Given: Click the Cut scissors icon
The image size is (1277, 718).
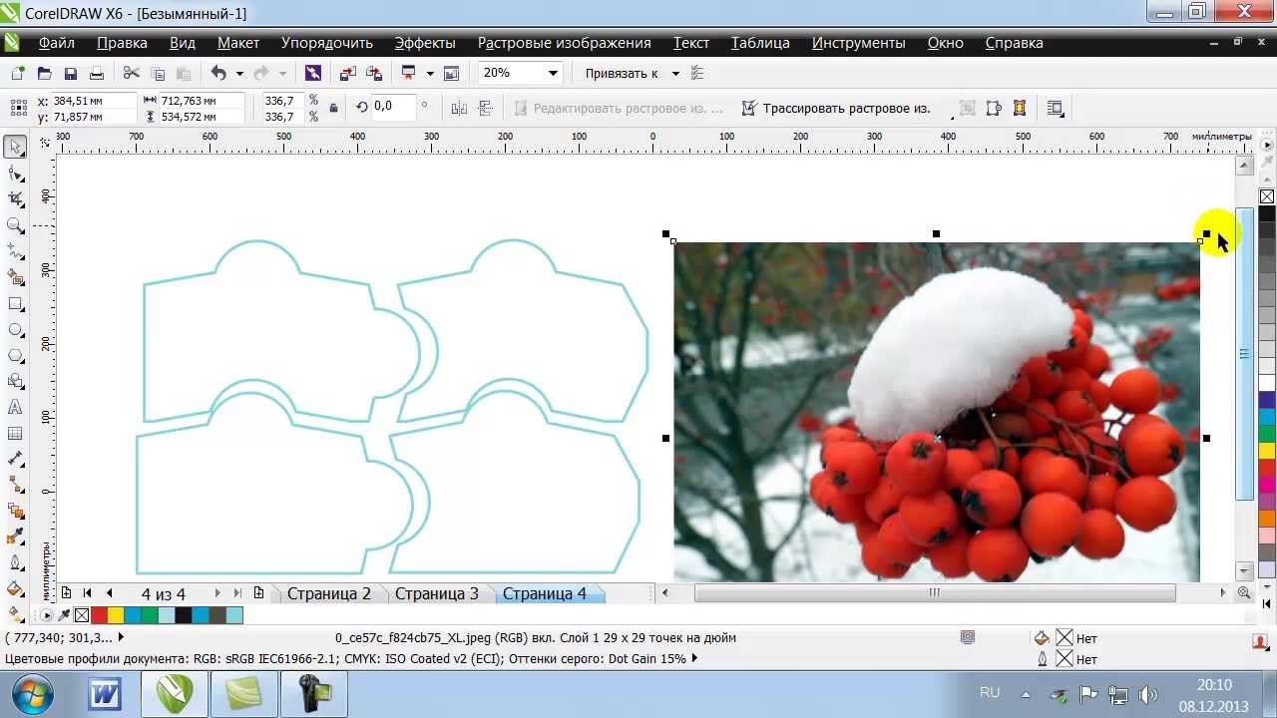Looking at the screenshot, I should click(x=131, y=73).
